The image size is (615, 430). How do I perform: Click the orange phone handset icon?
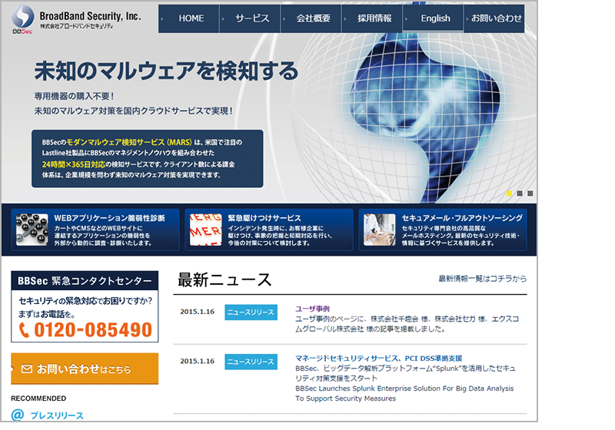click(x=25, y=330)
